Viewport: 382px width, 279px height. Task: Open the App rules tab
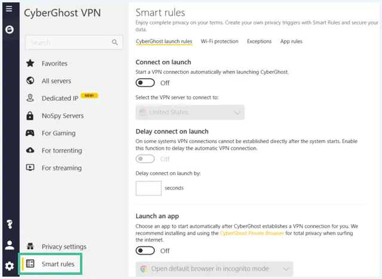[x=291, y=41]
